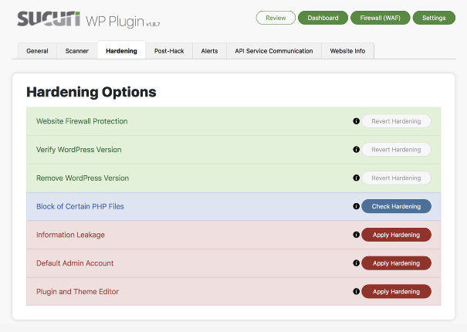Open API Service Communication tab
The image size is (467, 332).
[x=274, y=51]
